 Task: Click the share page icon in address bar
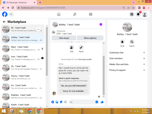(x=129, y=8)
